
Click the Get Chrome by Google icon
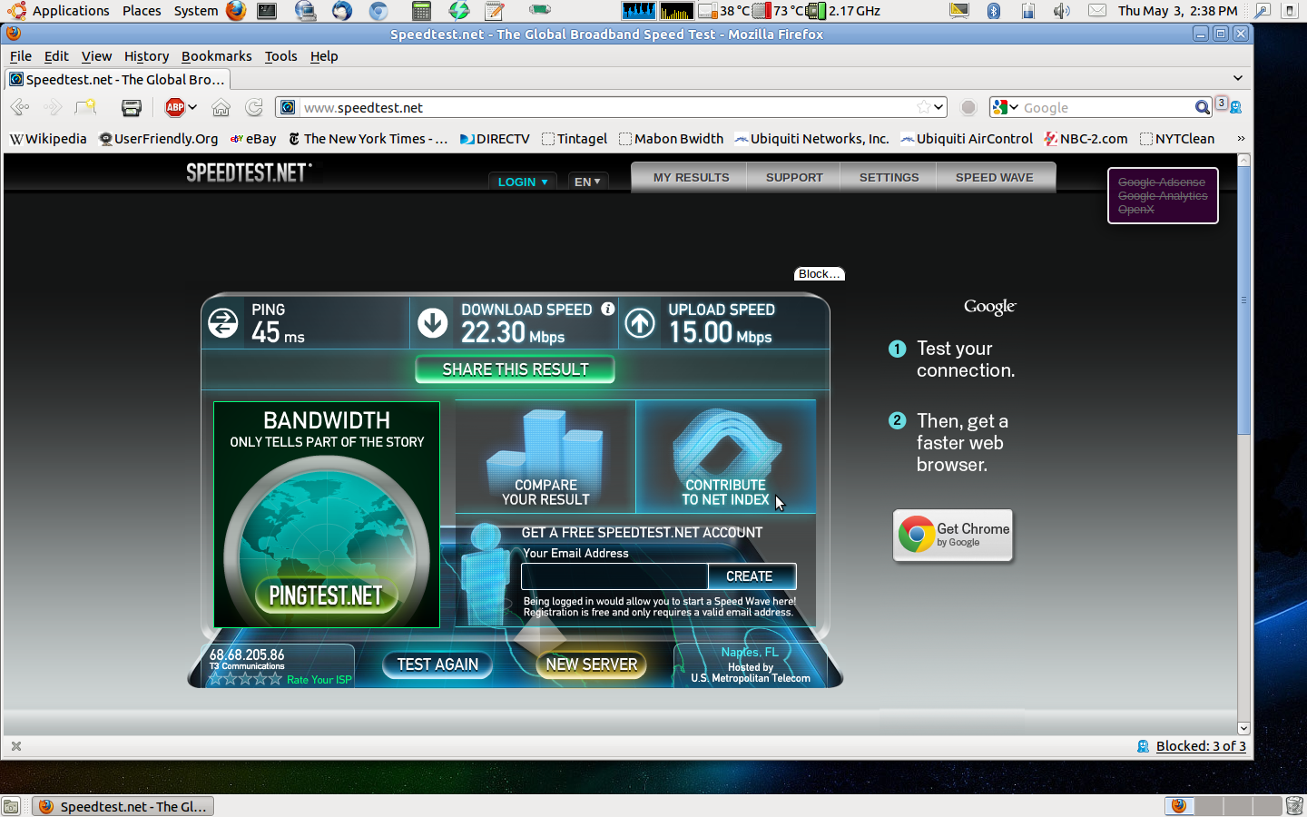point(952,536)
